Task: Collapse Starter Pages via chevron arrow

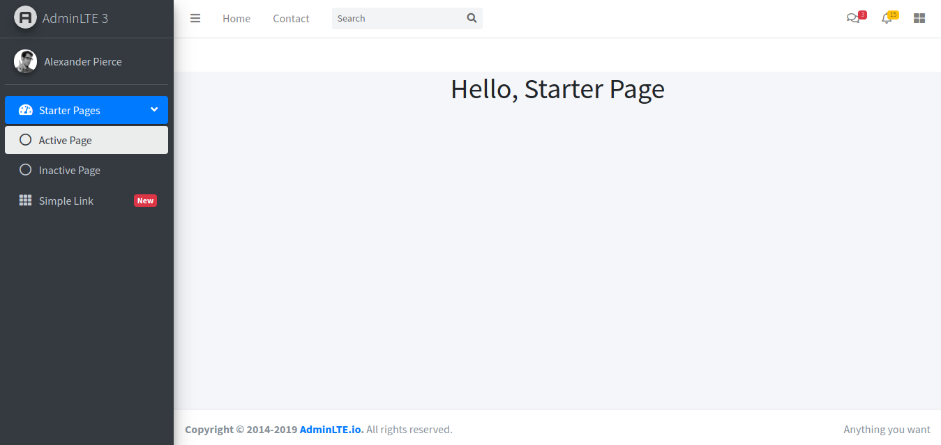Action: tap(154, 109)
